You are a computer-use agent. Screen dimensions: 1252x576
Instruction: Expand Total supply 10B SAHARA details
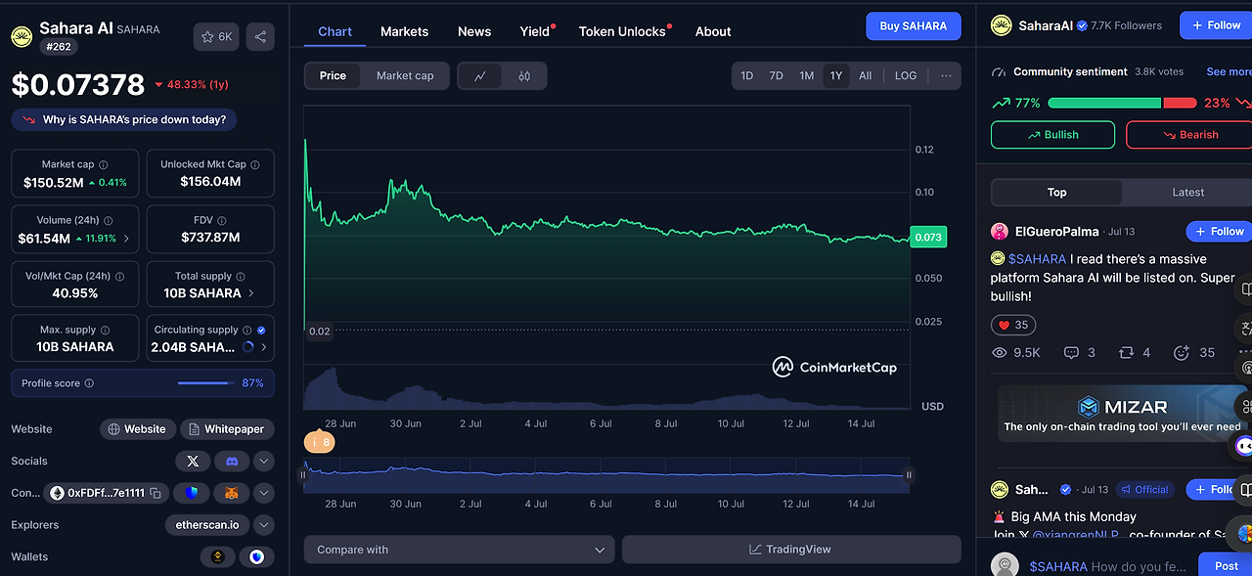(251, 293)
